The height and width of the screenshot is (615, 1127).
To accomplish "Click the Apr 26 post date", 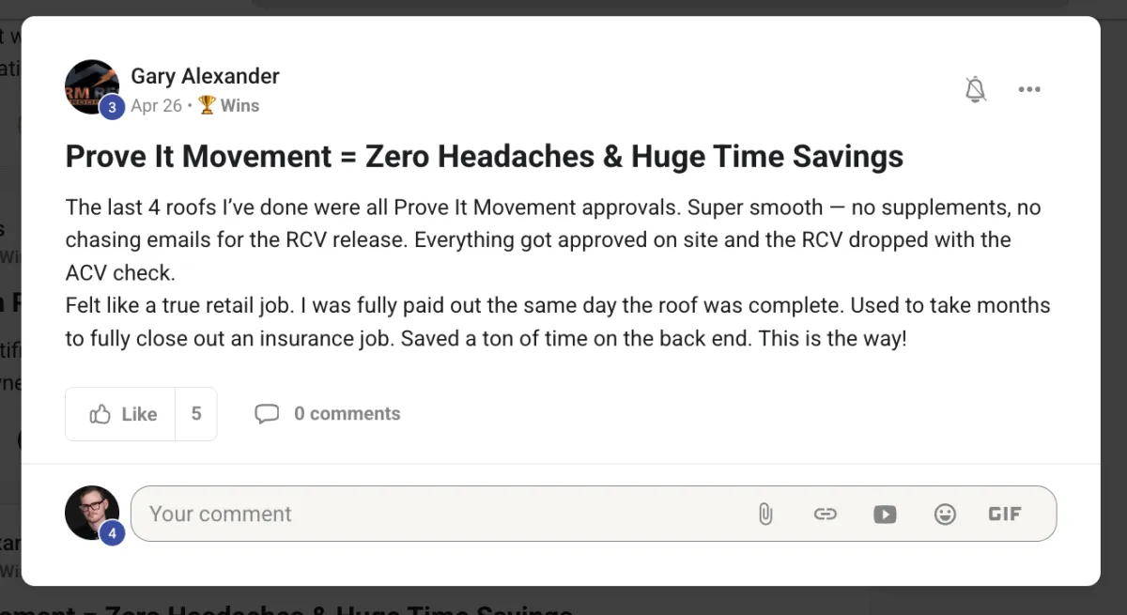I will click(156, 105).
